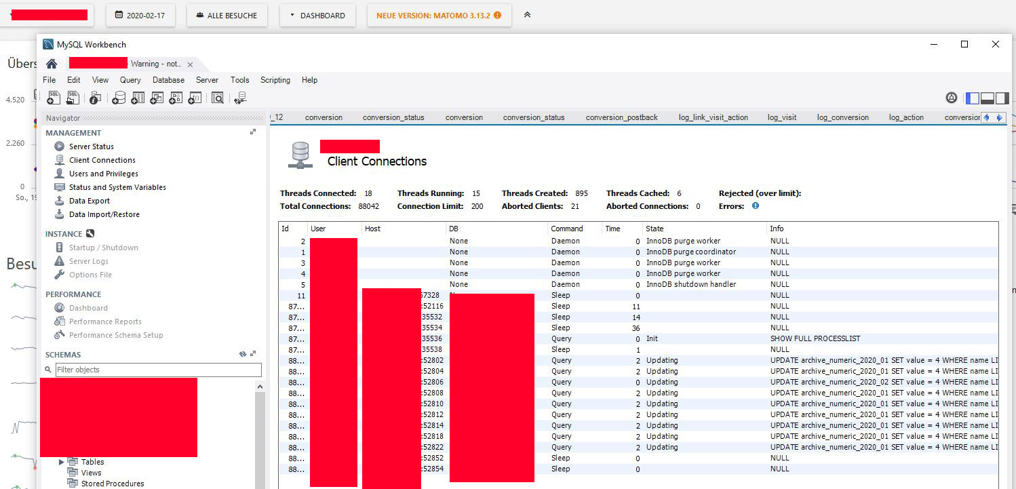The image size is (1016, 489).
Task: Open the Query menu
Action: click(130, 80)
